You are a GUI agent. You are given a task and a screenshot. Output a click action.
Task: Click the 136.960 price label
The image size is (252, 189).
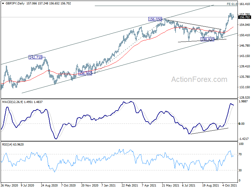point(85,73)
